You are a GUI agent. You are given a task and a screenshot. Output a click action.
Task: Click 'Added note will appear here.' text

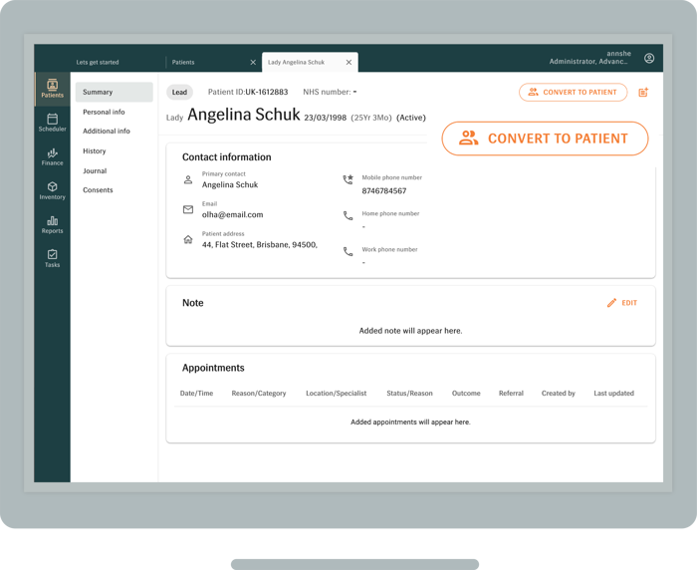pos(410,331)
